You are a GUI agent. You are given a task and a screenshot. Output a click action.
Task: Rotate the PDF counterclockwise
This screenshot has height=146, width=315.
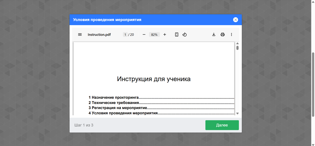click(185, 34)
